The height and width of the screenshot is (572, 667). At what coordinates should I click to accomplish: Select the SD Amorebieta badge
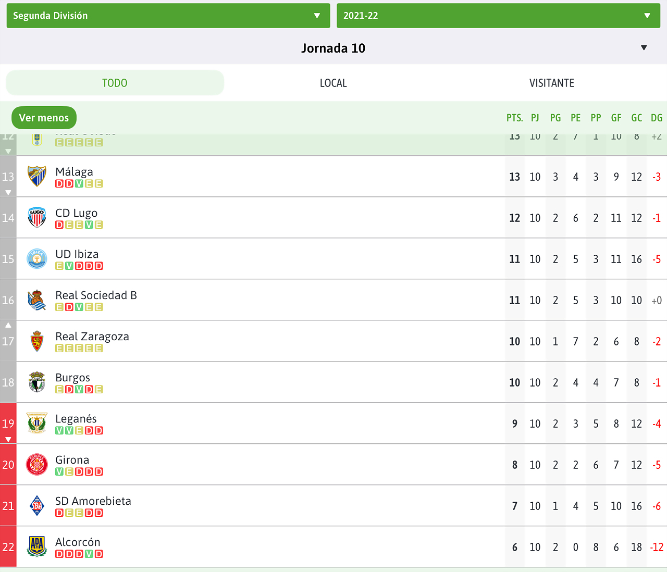[37, 505]
